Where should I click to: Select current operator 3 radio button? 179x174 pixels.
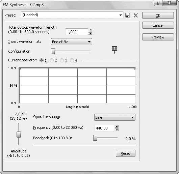tap(62, 60)
